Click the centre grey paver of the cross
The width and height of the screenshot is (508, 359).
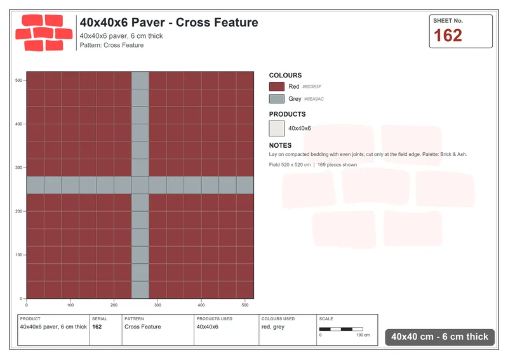[140, 185]
